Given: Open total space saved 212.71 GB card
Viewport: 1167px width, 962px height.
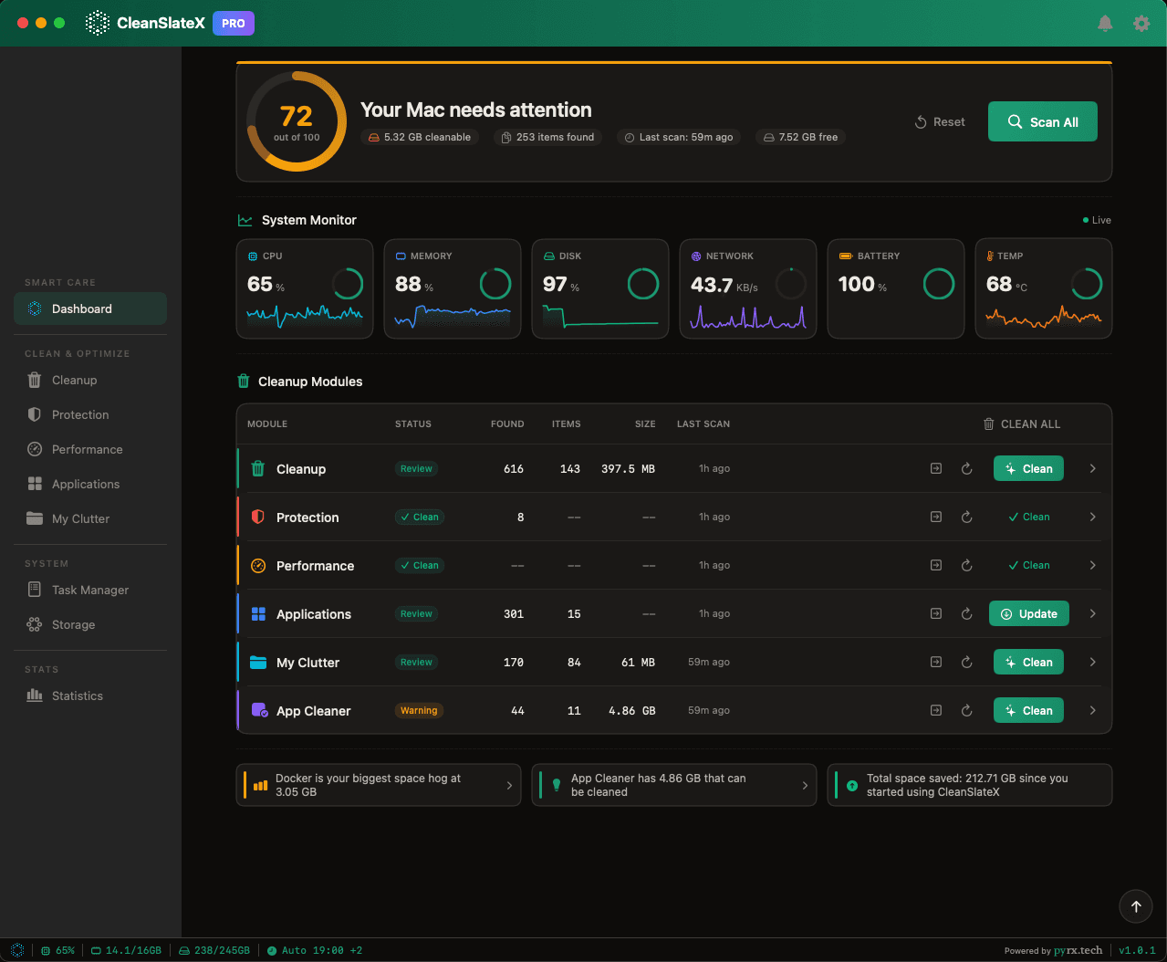Looking at the screenshot, I should coord(970,785).
